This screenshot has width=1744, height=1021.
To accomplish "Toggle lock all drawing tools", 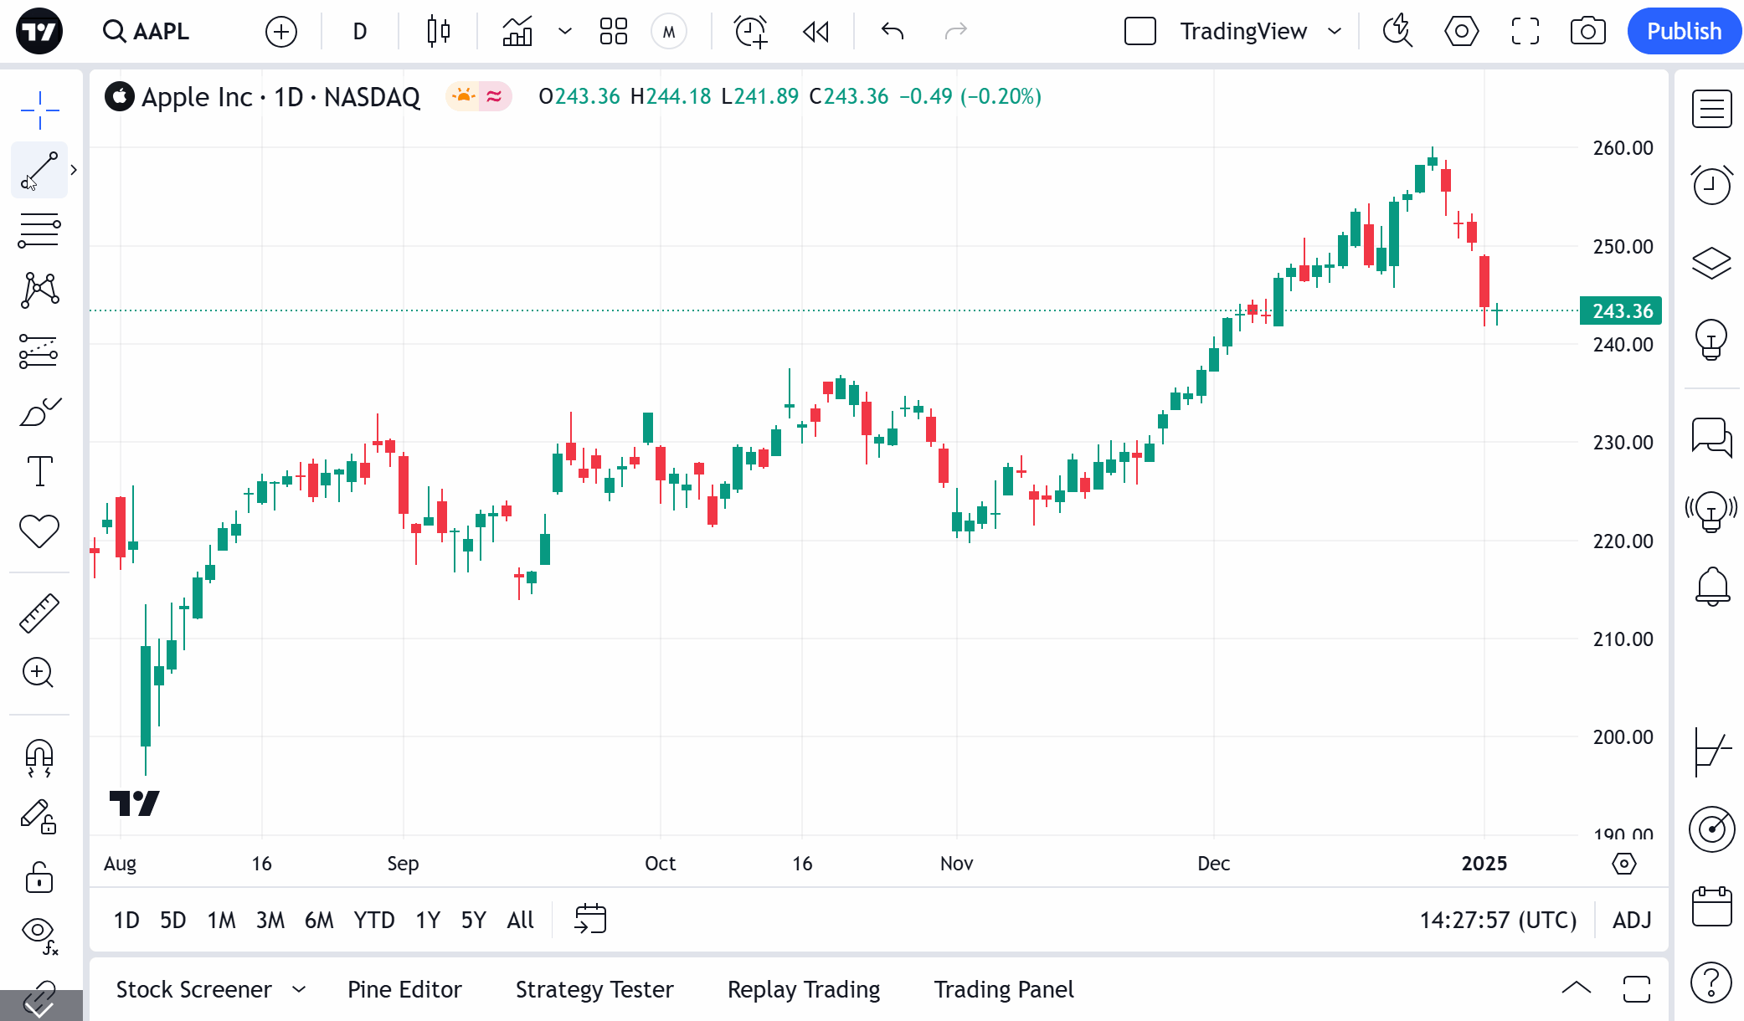I will click(x=39, y=878).
